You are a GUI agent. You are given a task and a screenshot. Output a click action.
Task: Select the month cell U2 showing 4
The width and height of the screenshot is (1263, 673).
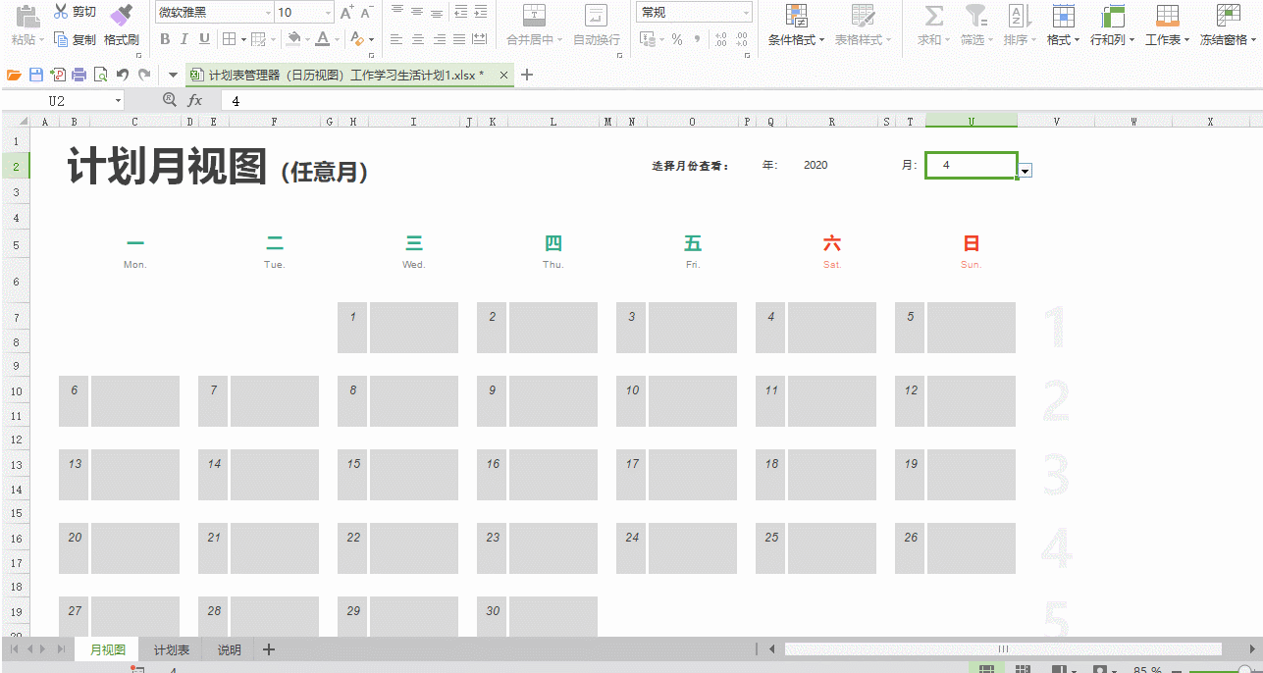[971, 166]
